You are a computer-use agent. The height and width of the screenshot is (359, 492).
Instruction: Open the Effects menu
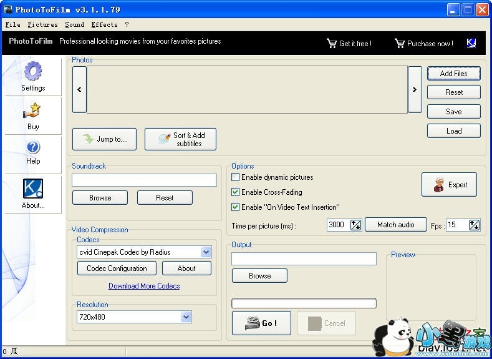pyautogui.click(x=104, y=25)
